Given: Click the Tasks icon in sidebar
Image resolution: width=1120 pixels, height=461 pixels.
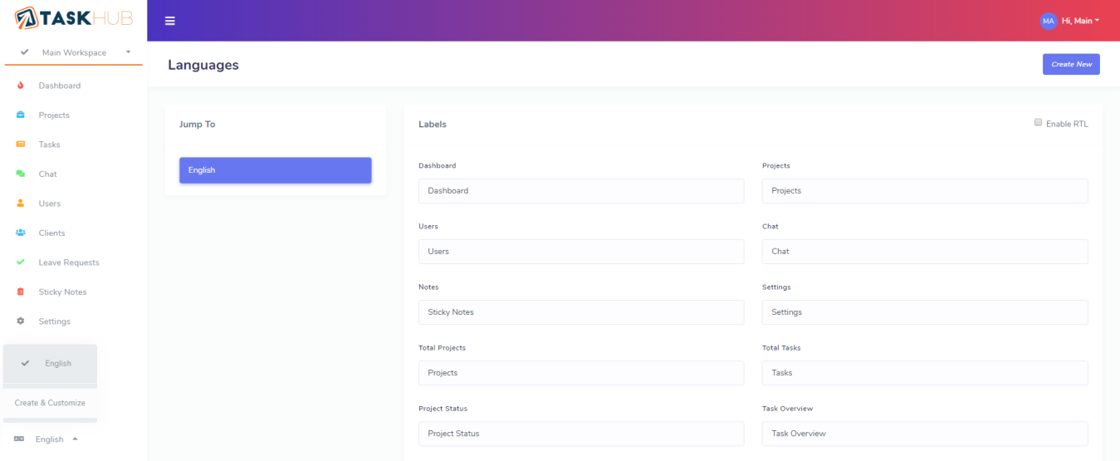Looking at the screenshot, I should (x=21, y=145).
